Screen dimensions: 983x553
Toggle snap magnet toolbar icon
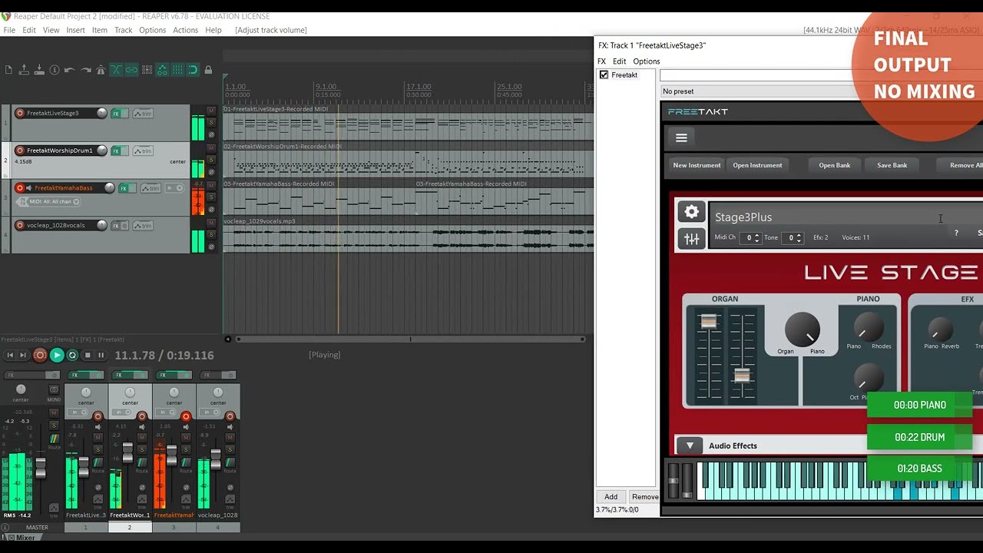click(193, 70)
